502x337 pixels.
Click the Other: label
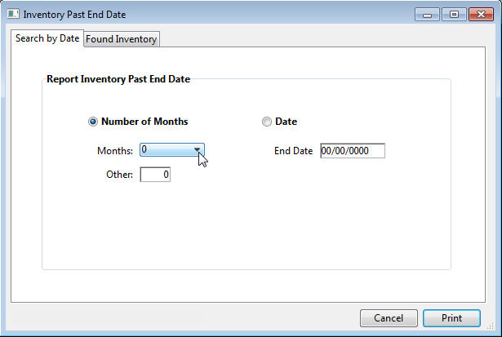click(119, 175)
